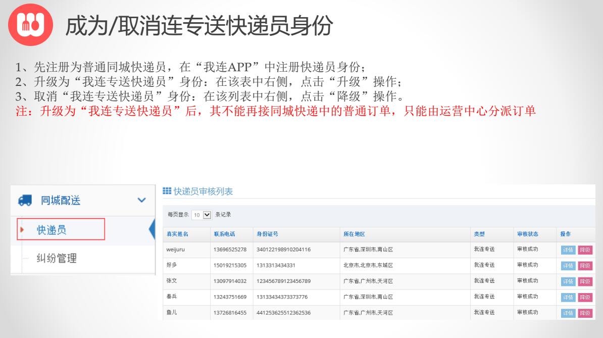Click 我连专送 type in weijuru's row
Viewport: 603px width, 338px height.
[484, 249]
